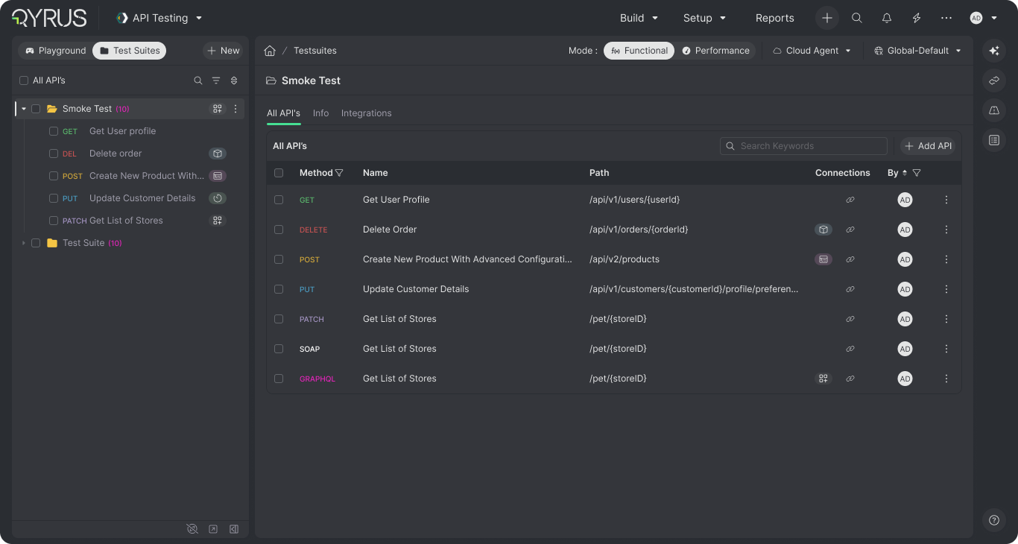
Task: Focus the Search Keywords input field
Action: tap(803, 146)
